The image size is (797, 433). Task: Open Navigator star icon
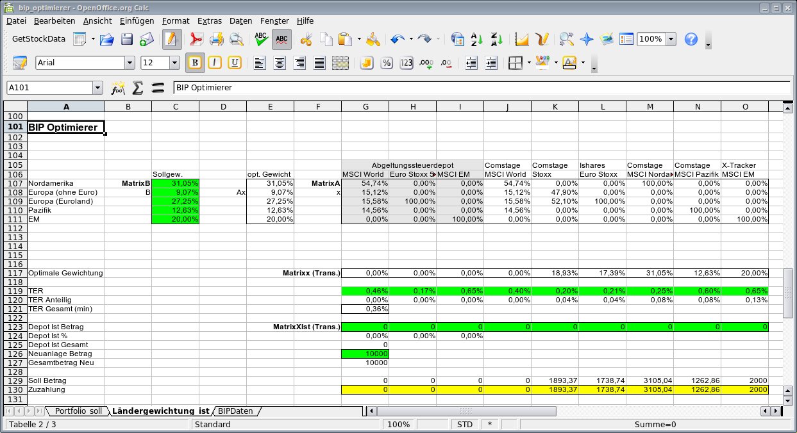pos(587,39)
